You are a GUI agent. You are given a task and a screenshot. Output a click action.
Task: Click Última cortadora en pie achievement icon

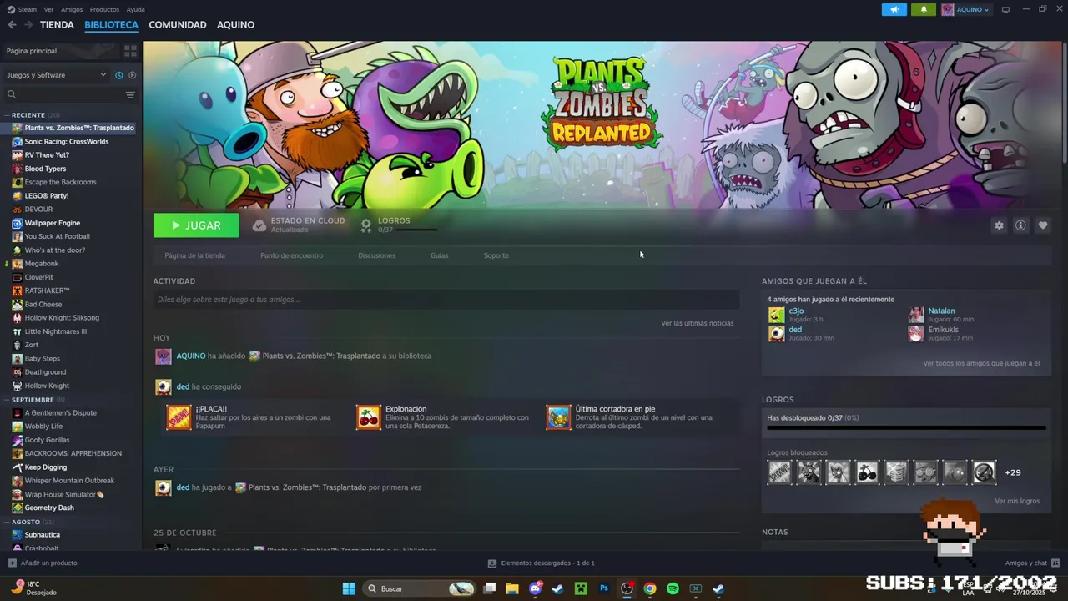coord(558,417)
